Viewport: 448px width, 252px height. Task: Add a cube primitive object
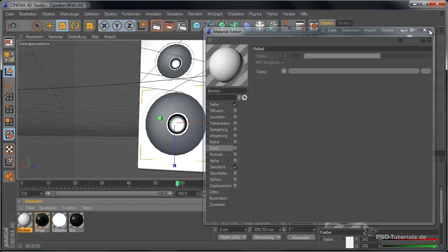(x=197, y=26)
